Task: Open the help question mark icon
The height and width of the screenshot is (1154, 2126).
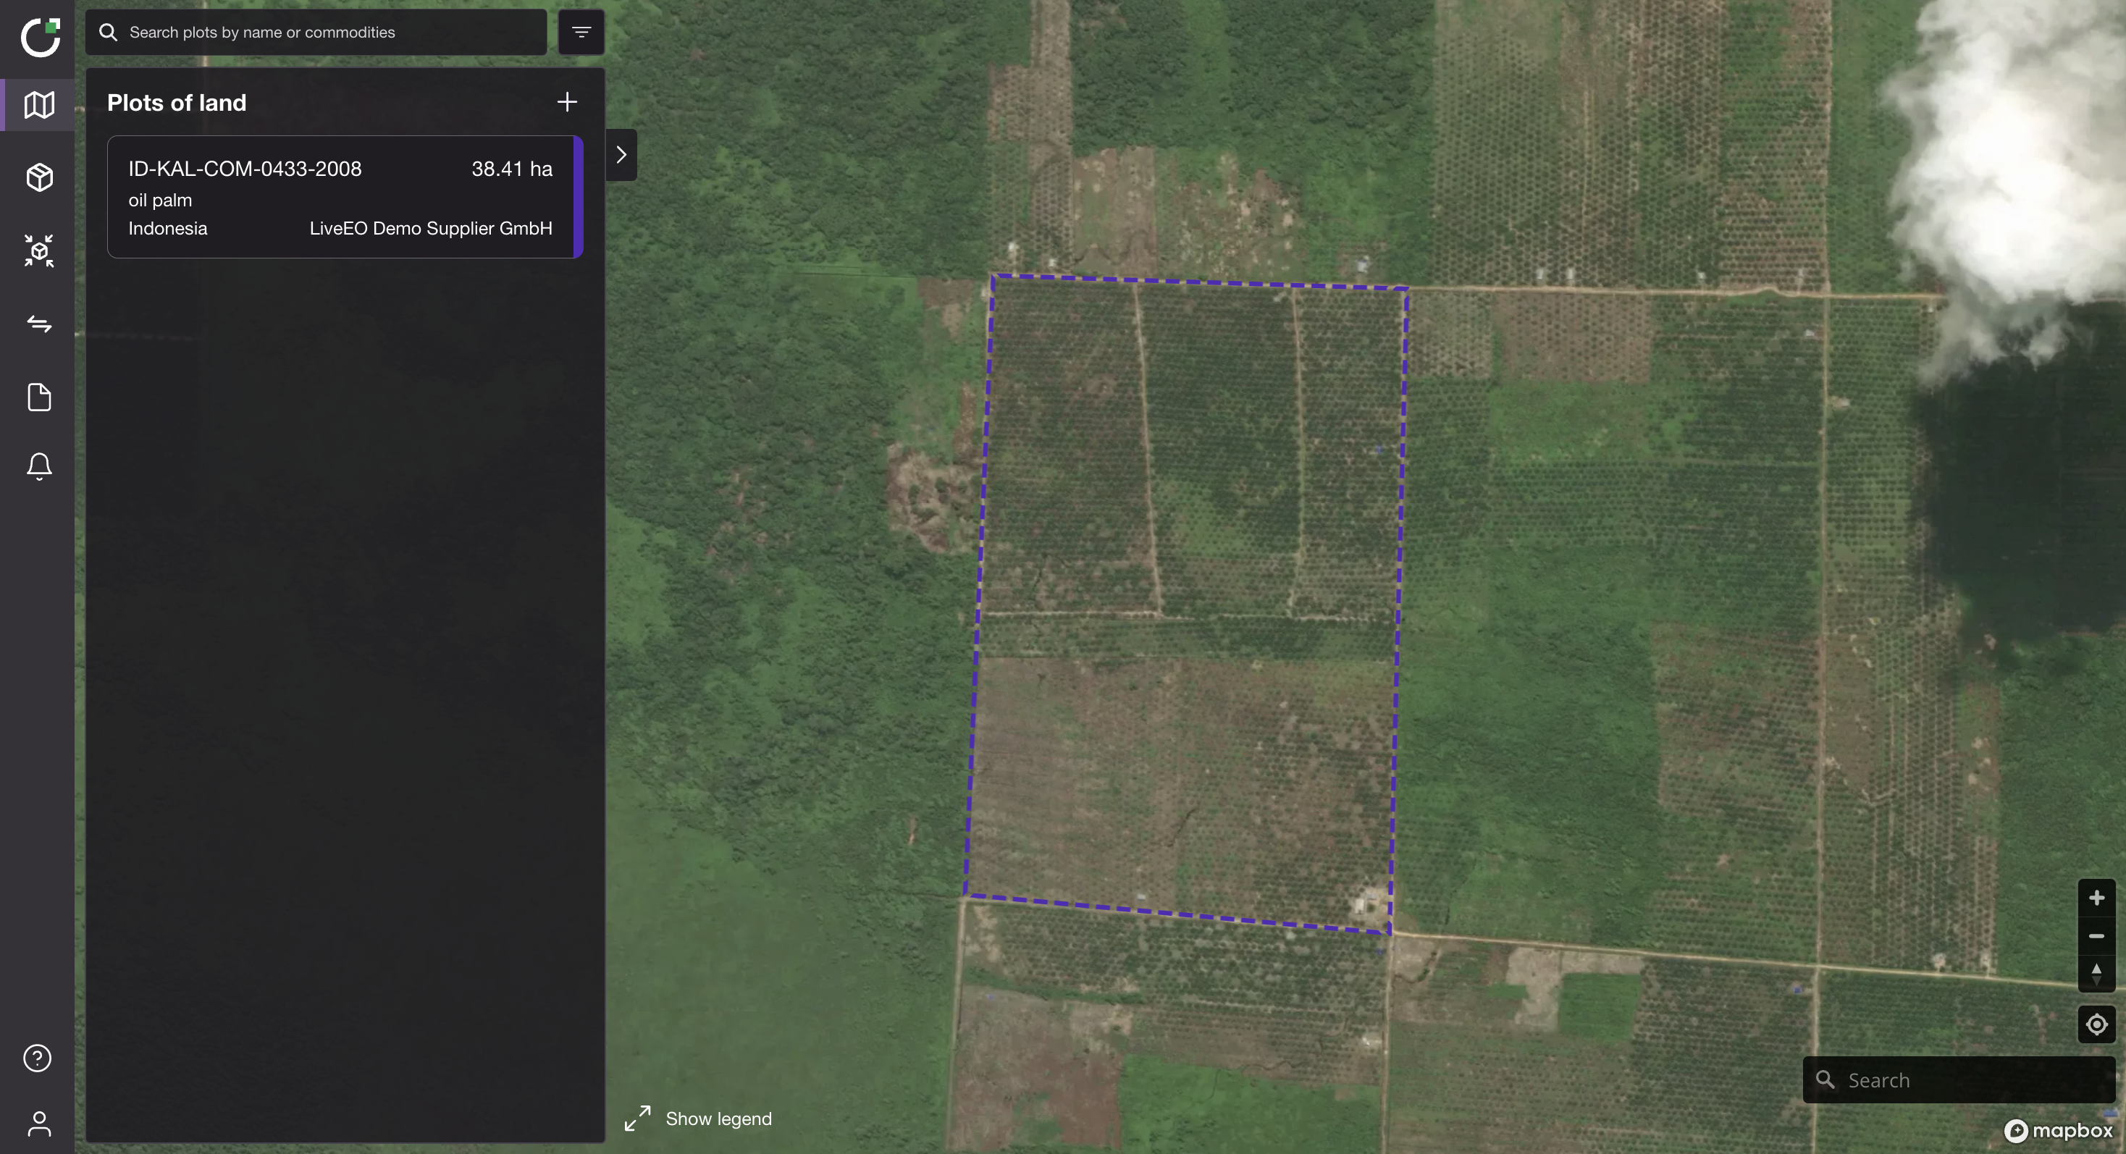Action: [x=37, y=1058]
